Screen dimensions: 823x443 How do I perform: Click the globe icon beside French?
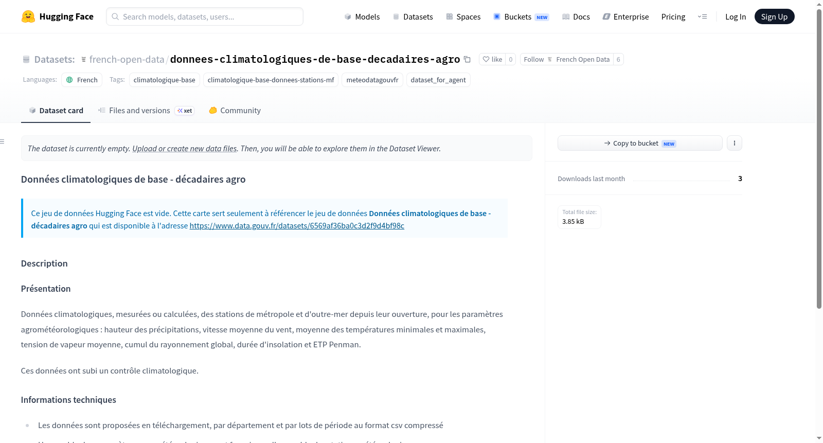tap(69, 80)
